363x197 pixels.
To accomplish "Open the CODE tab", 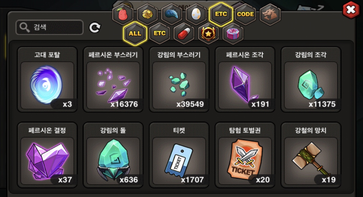I will (245, 14).
